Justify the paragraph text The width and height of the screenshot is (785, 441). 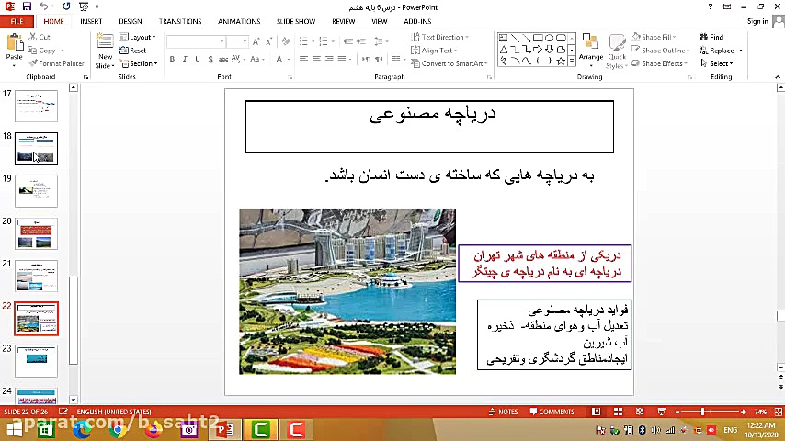(342, 59)
